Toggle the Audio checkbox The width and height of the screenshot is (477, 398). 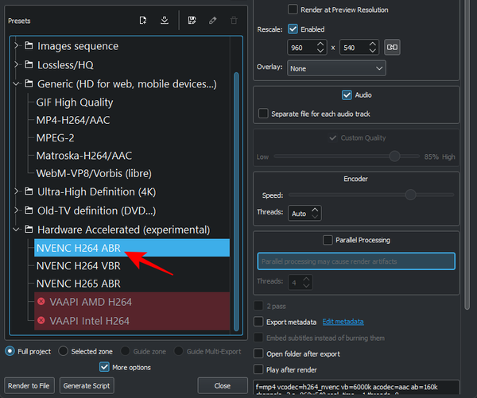(x=347, y=95)
